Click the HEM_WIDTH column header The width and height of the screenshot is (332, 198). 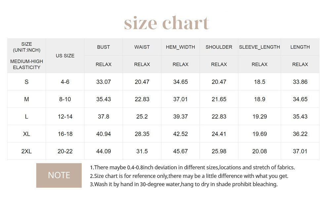point(180,47)
